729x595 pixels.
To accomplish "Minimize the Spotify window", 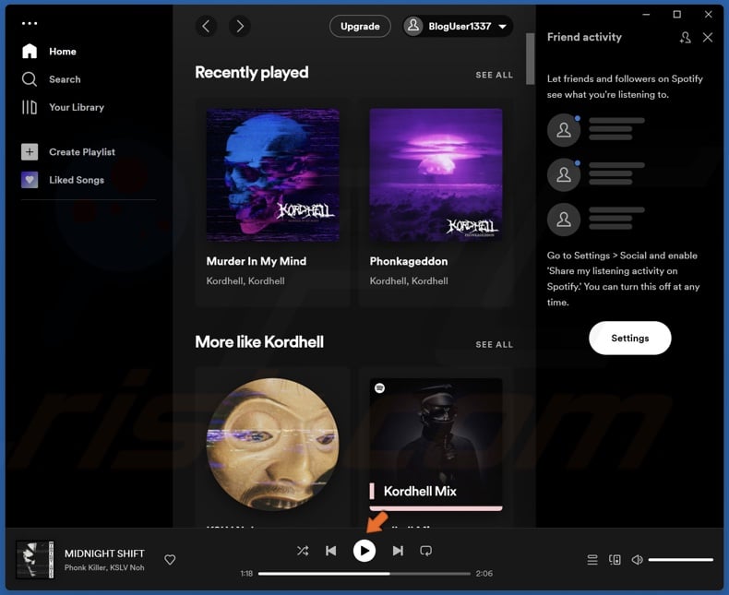I will tap(646, 15).
